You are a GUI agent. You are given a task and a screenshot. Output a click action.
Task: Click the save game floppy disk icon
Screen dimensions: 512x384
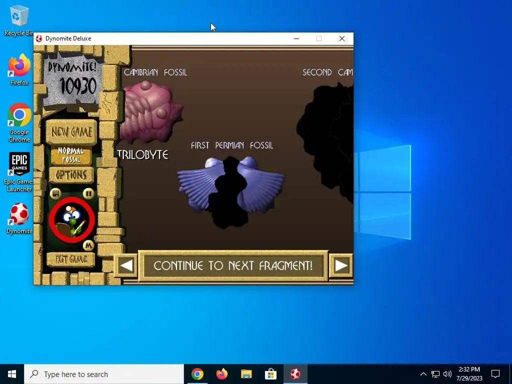click(x=55, y=193)
